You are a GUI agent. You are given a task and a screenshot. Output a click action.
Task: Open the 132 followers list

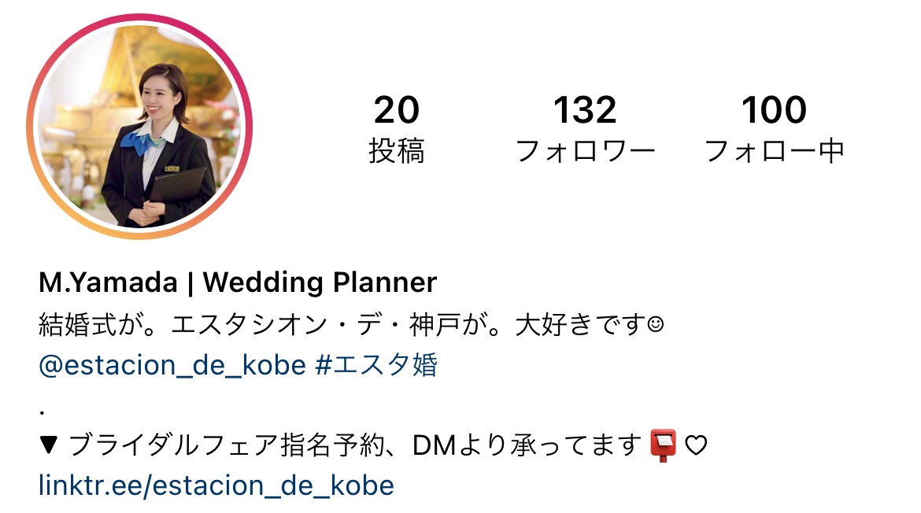(x=585, y=129)
